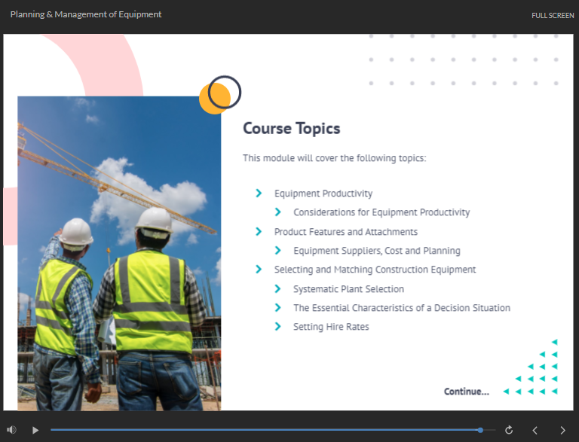Select 'Equipment Suppliers, Cost and Planning' text
This screenshot has height=442, width=579.
(x=377, y=251)
